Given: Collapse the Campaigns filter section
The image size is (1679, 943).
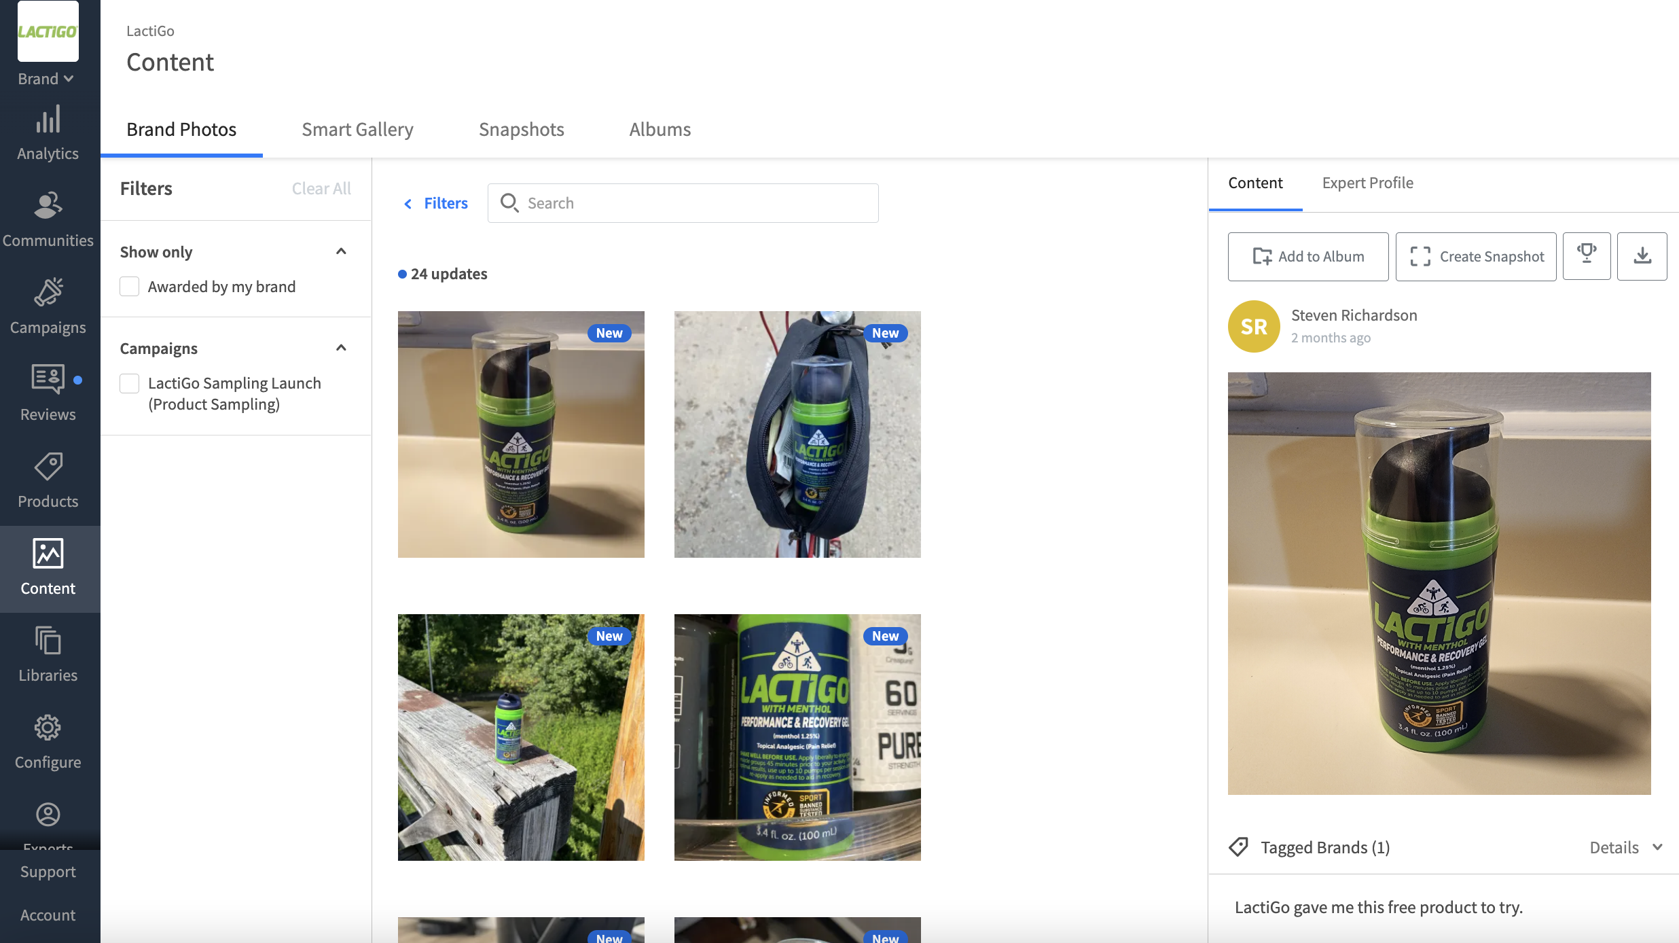Looking at the screenshot, I should pyautogui.click(x=341, y=348).
